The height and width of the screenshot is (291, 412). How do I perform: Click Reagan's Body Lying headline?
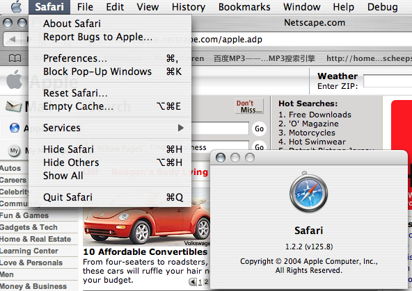pyautogui.click(x=160, y=172)
